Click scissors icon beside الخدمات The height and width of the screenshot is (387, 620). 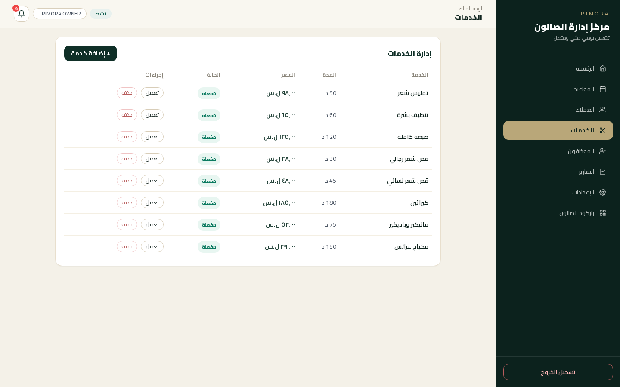(x=603, y=130)
